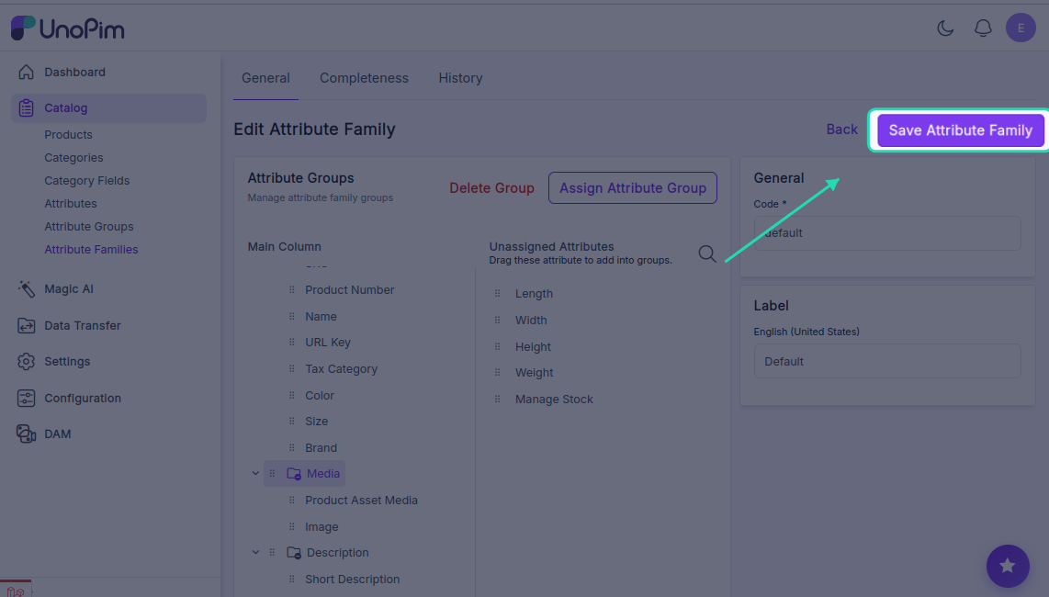Screen dimensions: 1049x597
Task: Click the floating star button
Action: [1008, 566]
